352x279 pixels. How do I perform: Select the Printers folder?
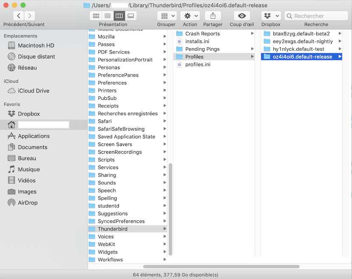click(x=127, y=90)
